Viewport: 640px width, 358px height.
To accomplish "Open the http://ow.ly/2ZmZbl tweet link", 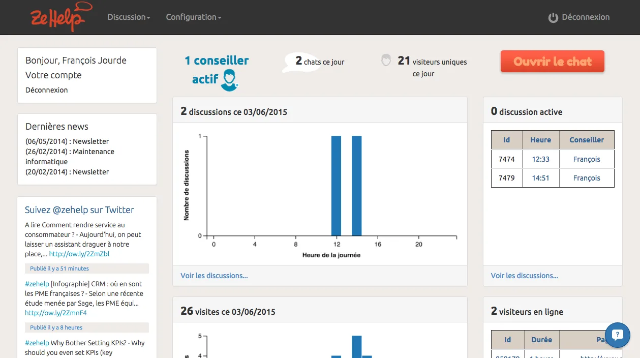I will pyautogui.click(x=79, y=254).
